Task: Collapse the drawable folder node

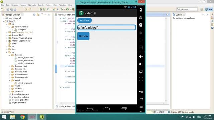Action: 10,55
